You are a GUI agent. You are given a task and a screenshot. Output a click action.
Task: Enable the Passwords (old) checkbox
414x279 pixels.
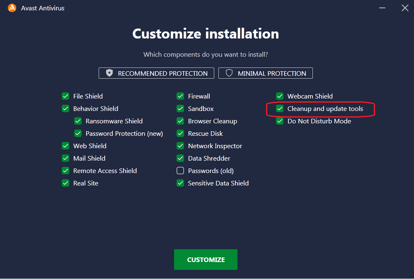[180, 171]
